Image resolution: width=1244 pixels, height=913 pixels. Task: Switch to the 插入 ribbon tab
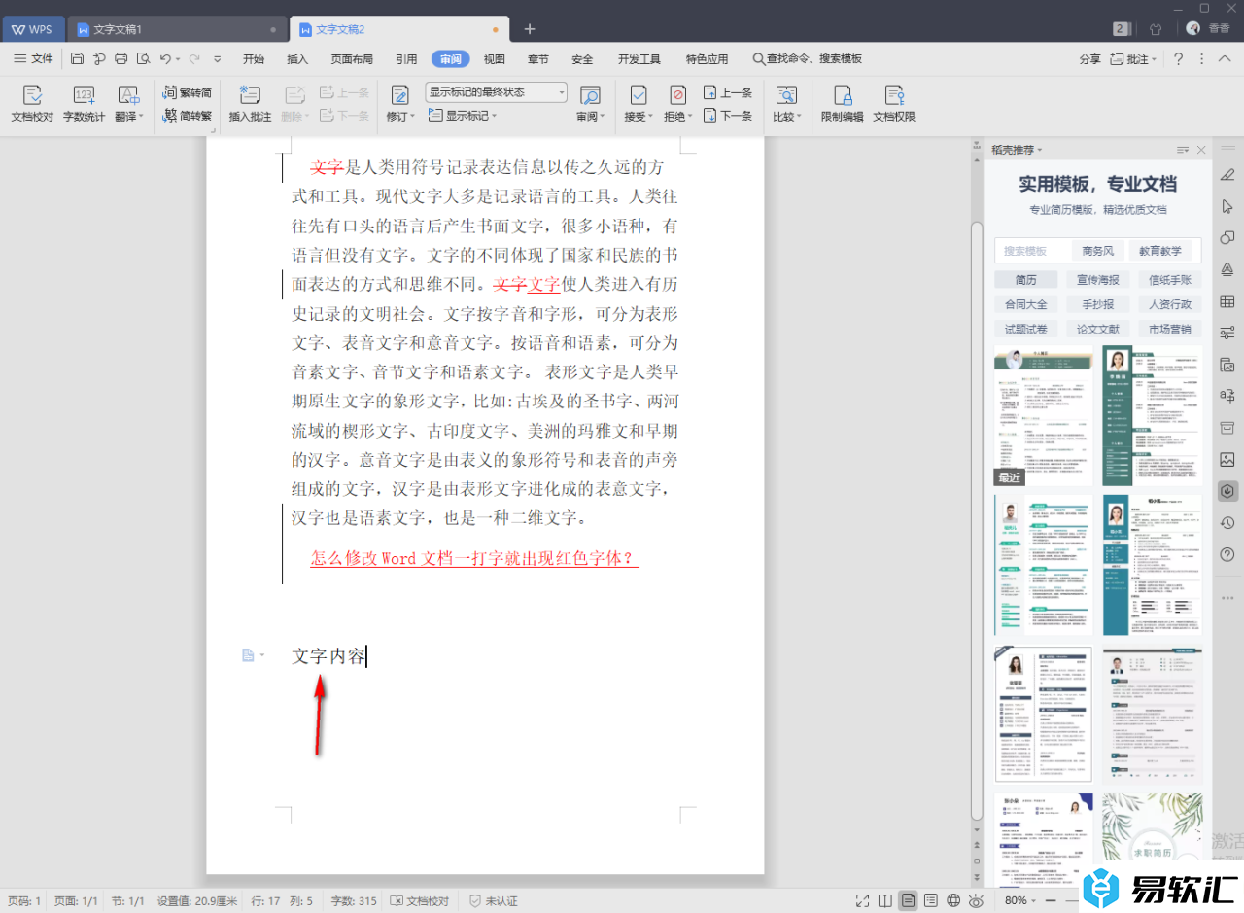[297, 59]
